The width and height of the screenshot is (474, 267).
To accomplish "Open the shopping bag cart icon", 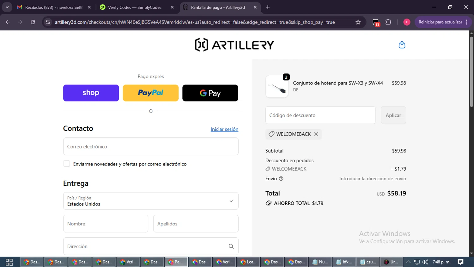I will (402, 45).
